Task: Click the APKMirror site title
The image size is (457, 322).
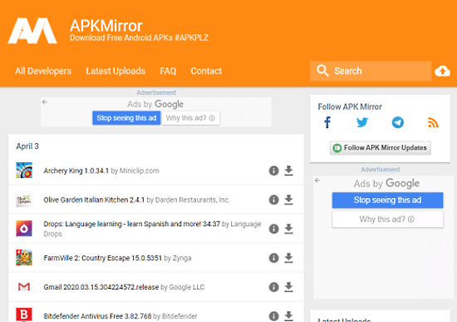Action: [x=106, y=26]
